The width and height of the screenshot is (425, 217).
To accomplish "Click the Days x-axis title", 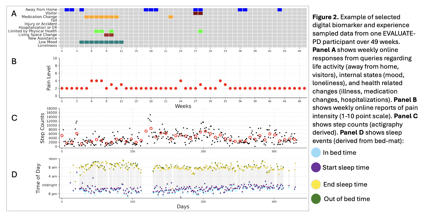I will (183, 207).
